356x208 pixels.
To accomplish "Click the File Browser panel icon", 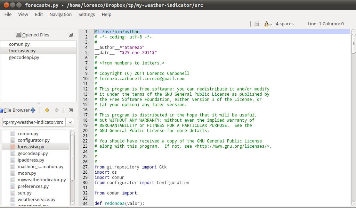I will (x=2, y=110).
